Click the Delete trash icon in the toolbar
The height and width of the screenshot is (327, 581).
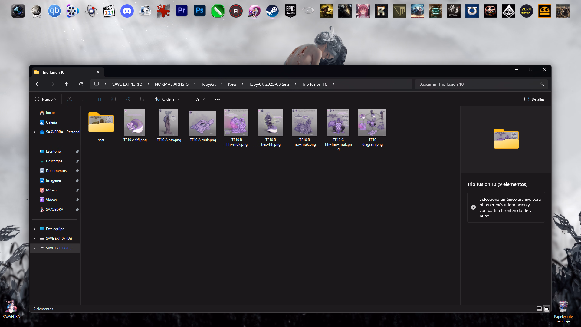click(x=142, y=99)
